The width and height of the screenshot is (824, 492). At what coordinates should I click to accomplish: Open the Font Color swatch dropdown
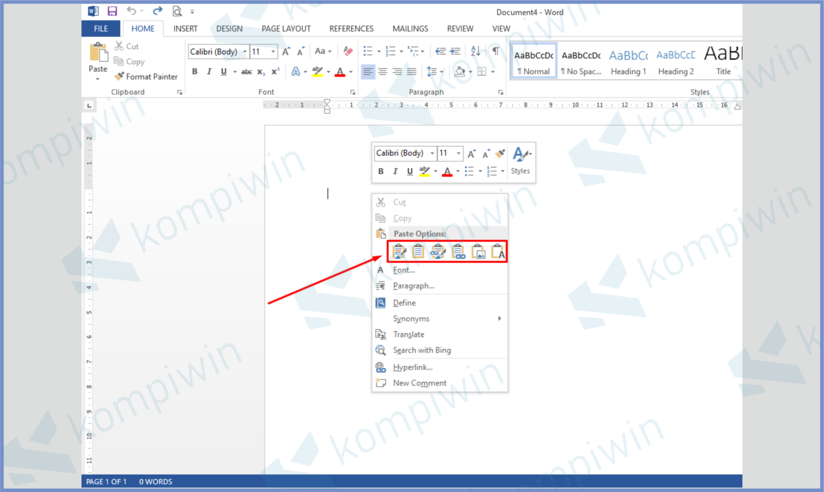[x=349, y=72]
